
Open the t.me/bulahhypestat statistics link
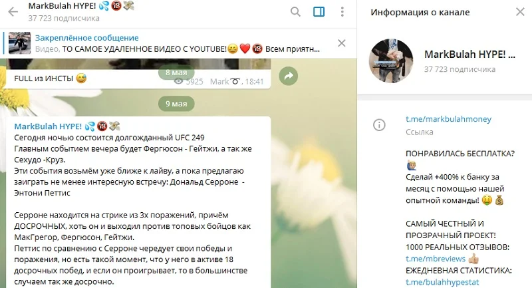point(442,282)
